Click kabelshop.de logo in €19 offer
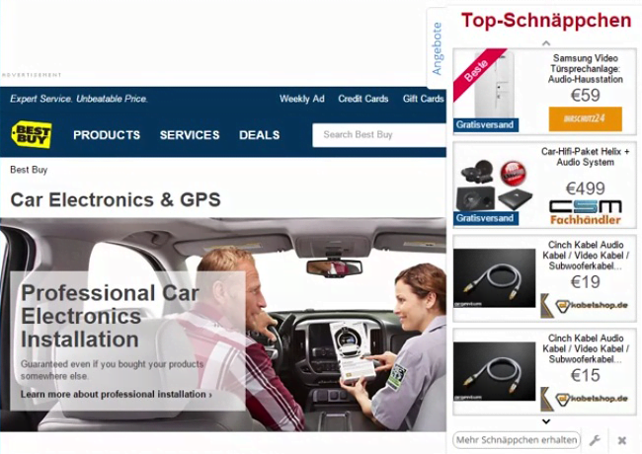The image size is (642, 454). click(585, 306)
